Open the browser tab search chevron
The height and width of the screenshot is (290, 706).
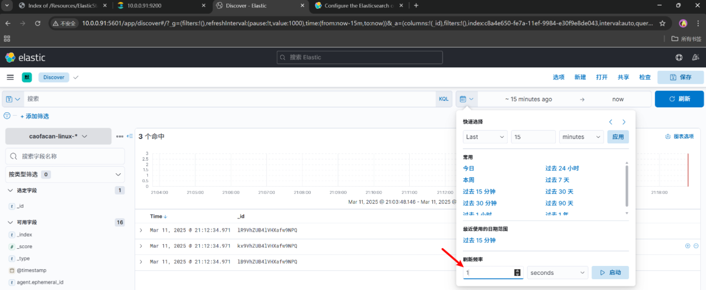(x=7, y=5)
